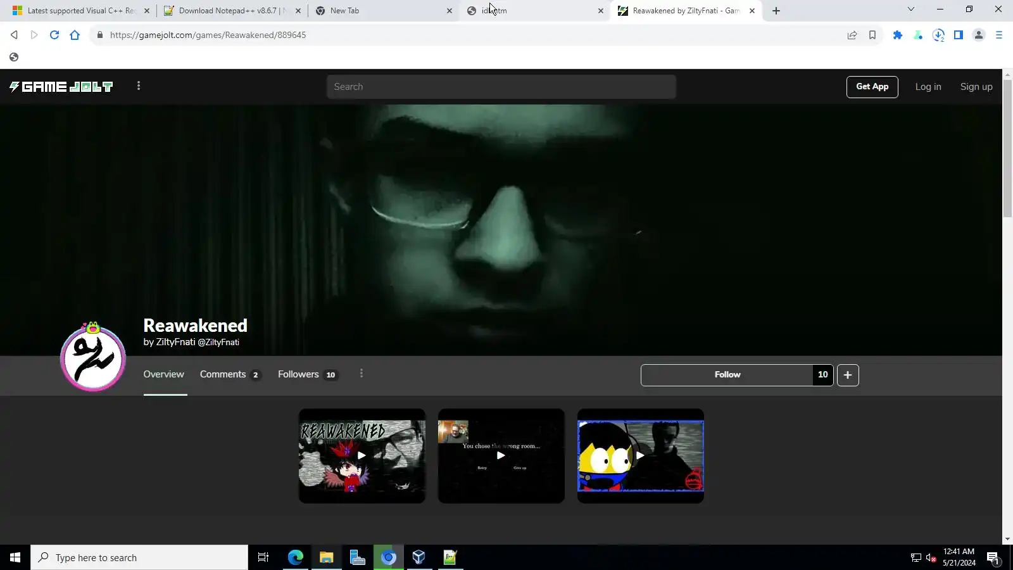This screenshot has width=1013, height=570.
Task: Click the address bar URL
Action: click(208, 35)
